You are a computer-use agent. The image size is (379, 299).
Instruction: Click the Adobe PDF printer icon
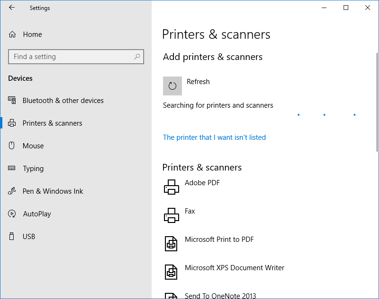click(x=172, y=187)
